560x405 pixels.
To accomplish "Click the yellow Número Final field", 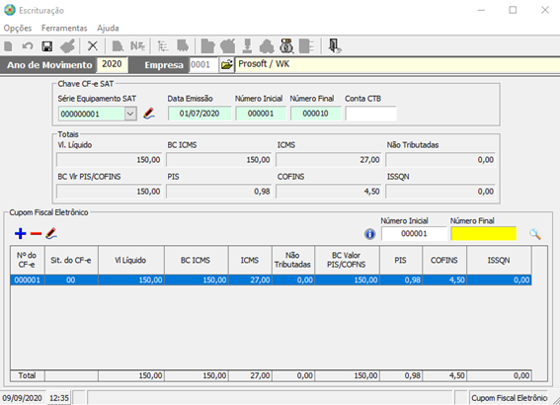I will point(484,233).
